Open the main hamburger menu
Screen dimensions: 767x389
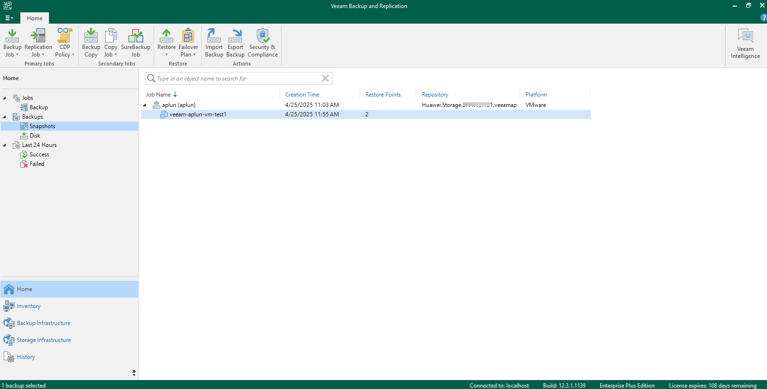[x=9, y=18]
